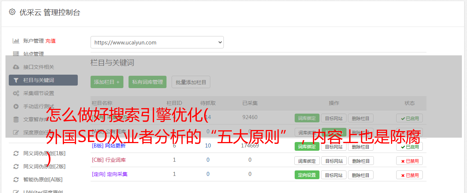Click 词库绑定 for 网站更新

[307, 146]
